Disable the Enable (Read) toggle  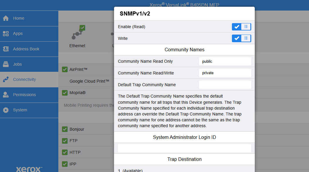(x=241, y=27)
